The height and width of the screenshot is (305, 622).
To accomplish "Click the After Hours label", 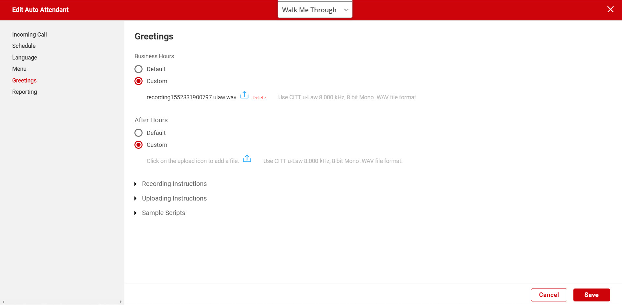I will click(x=151, y=120).
